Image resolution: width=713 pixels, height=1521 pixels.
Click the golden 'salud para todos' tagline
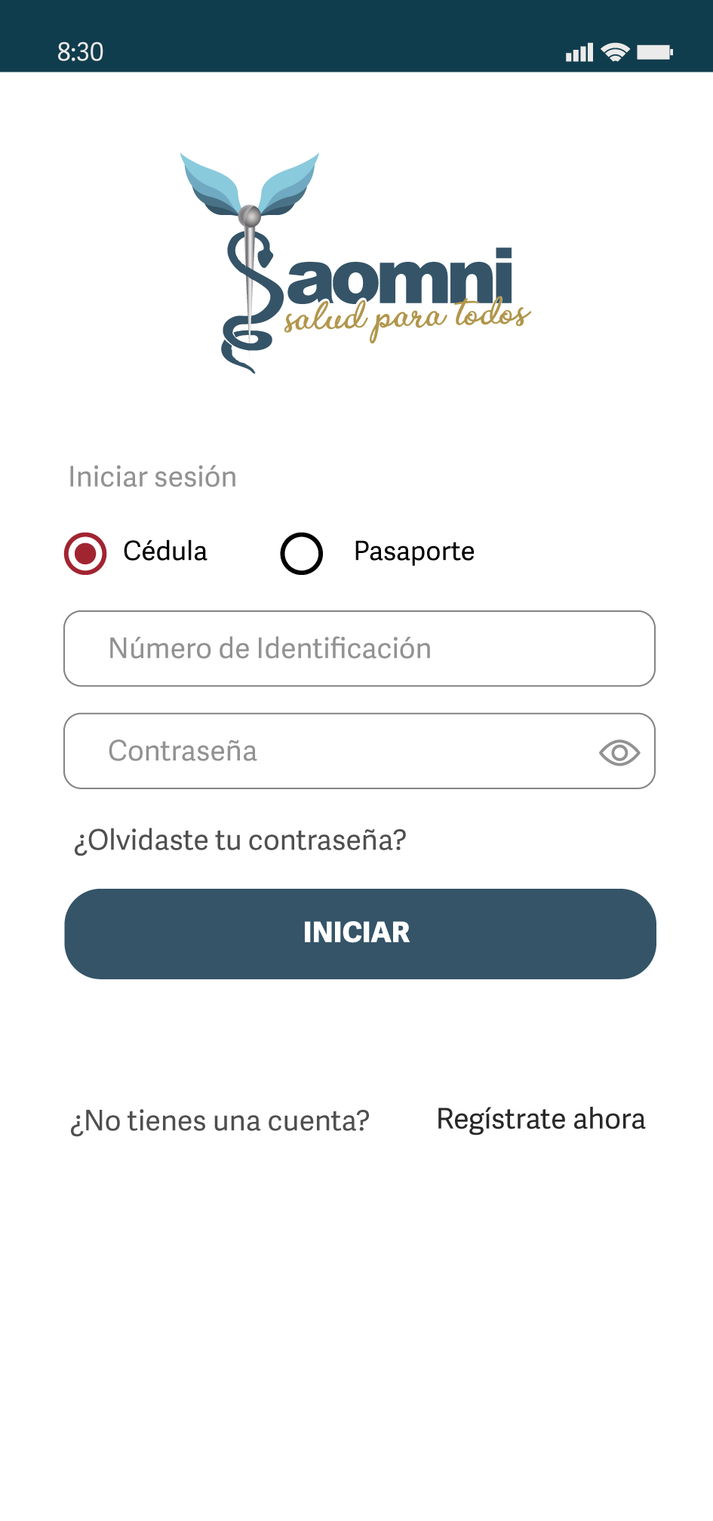(407, 318)
